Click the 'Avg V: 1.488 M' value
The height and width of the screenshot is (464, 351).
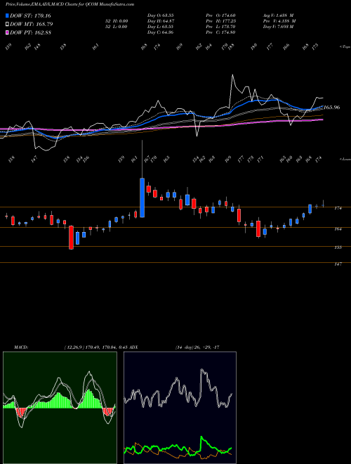pyautogui.click(x=278, y=15)
